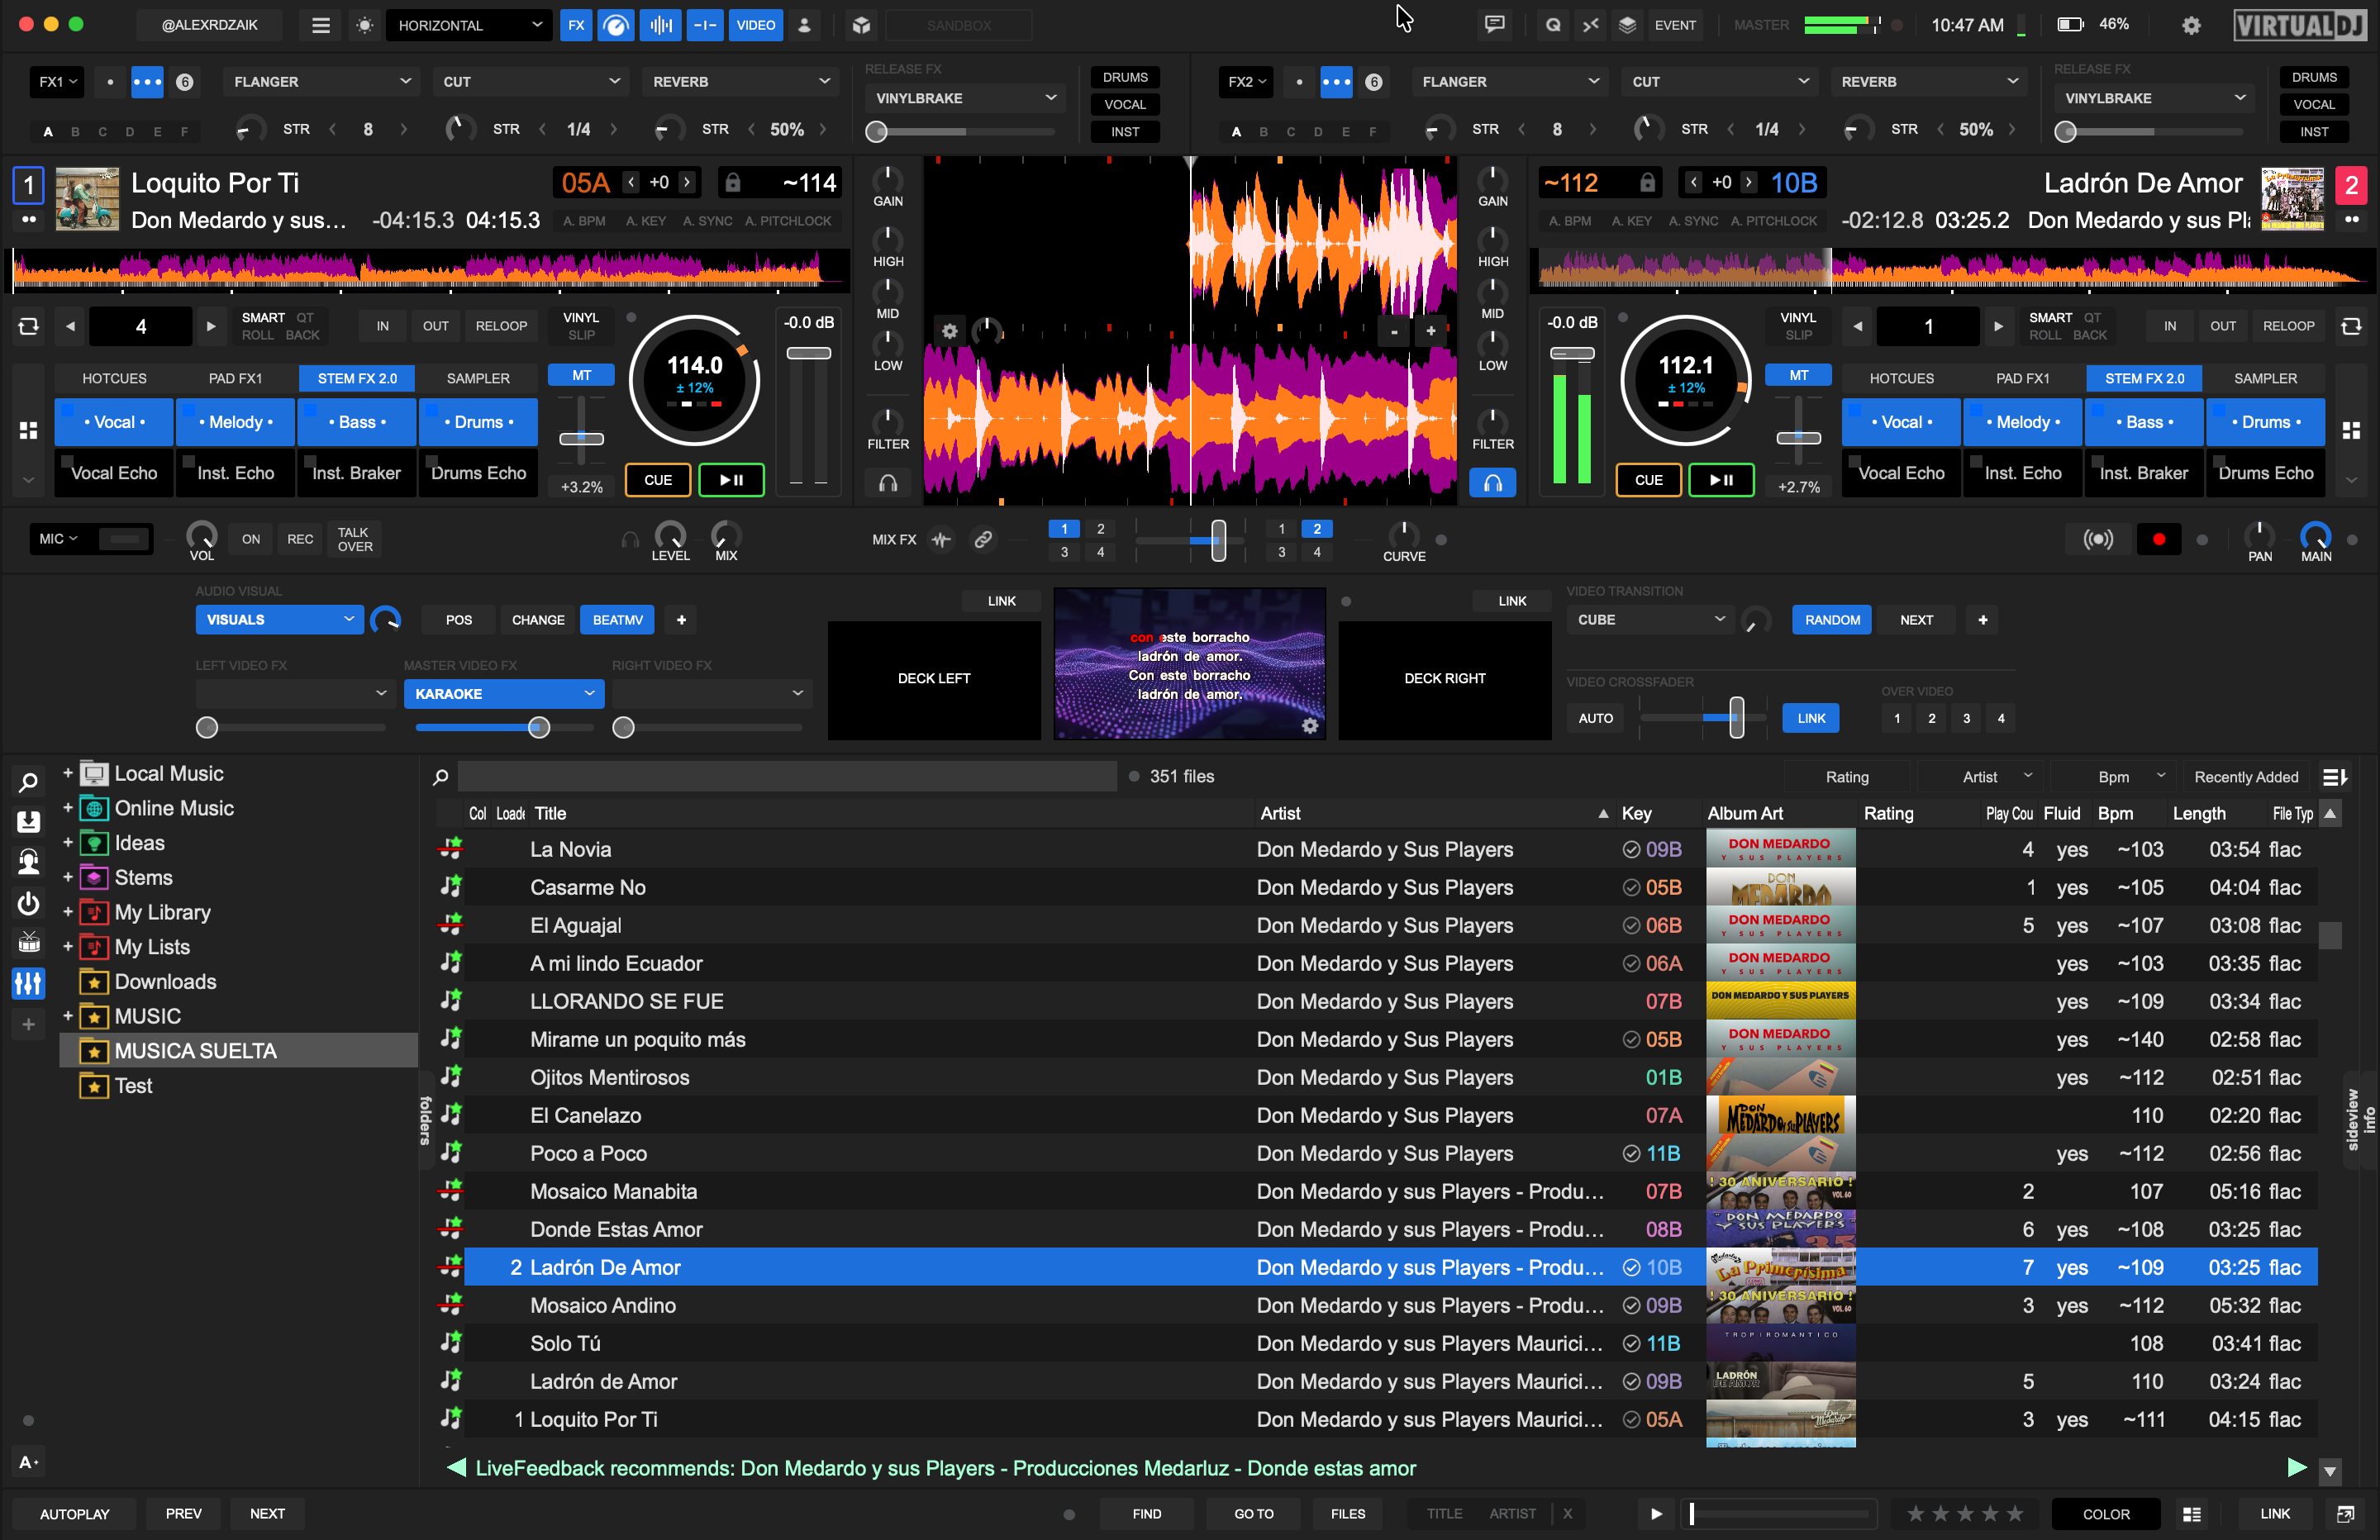This screenshot has width=2380, height=1540.
Task: Click the video preview settings gear
Action: coord(1310,726)
